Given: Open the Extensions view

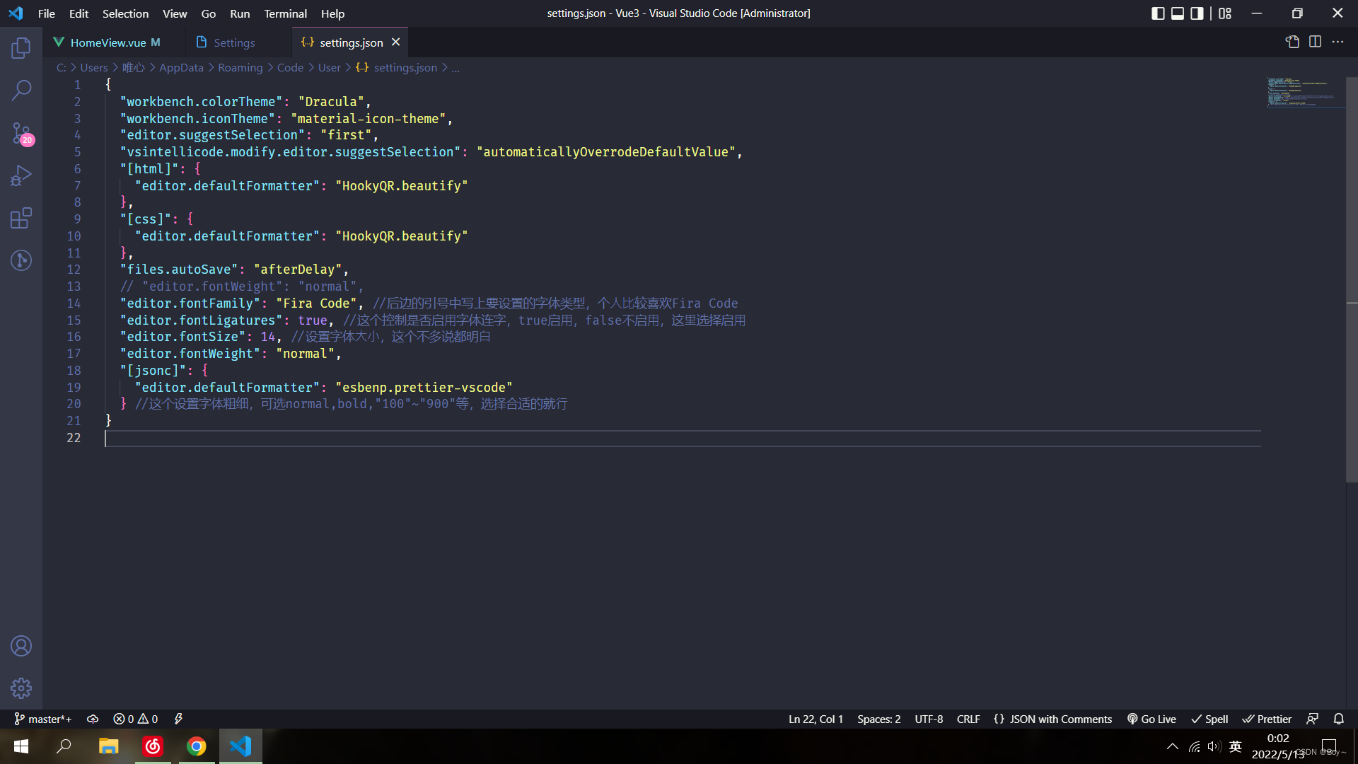Looking at the screenshot, I should (21, 218).
